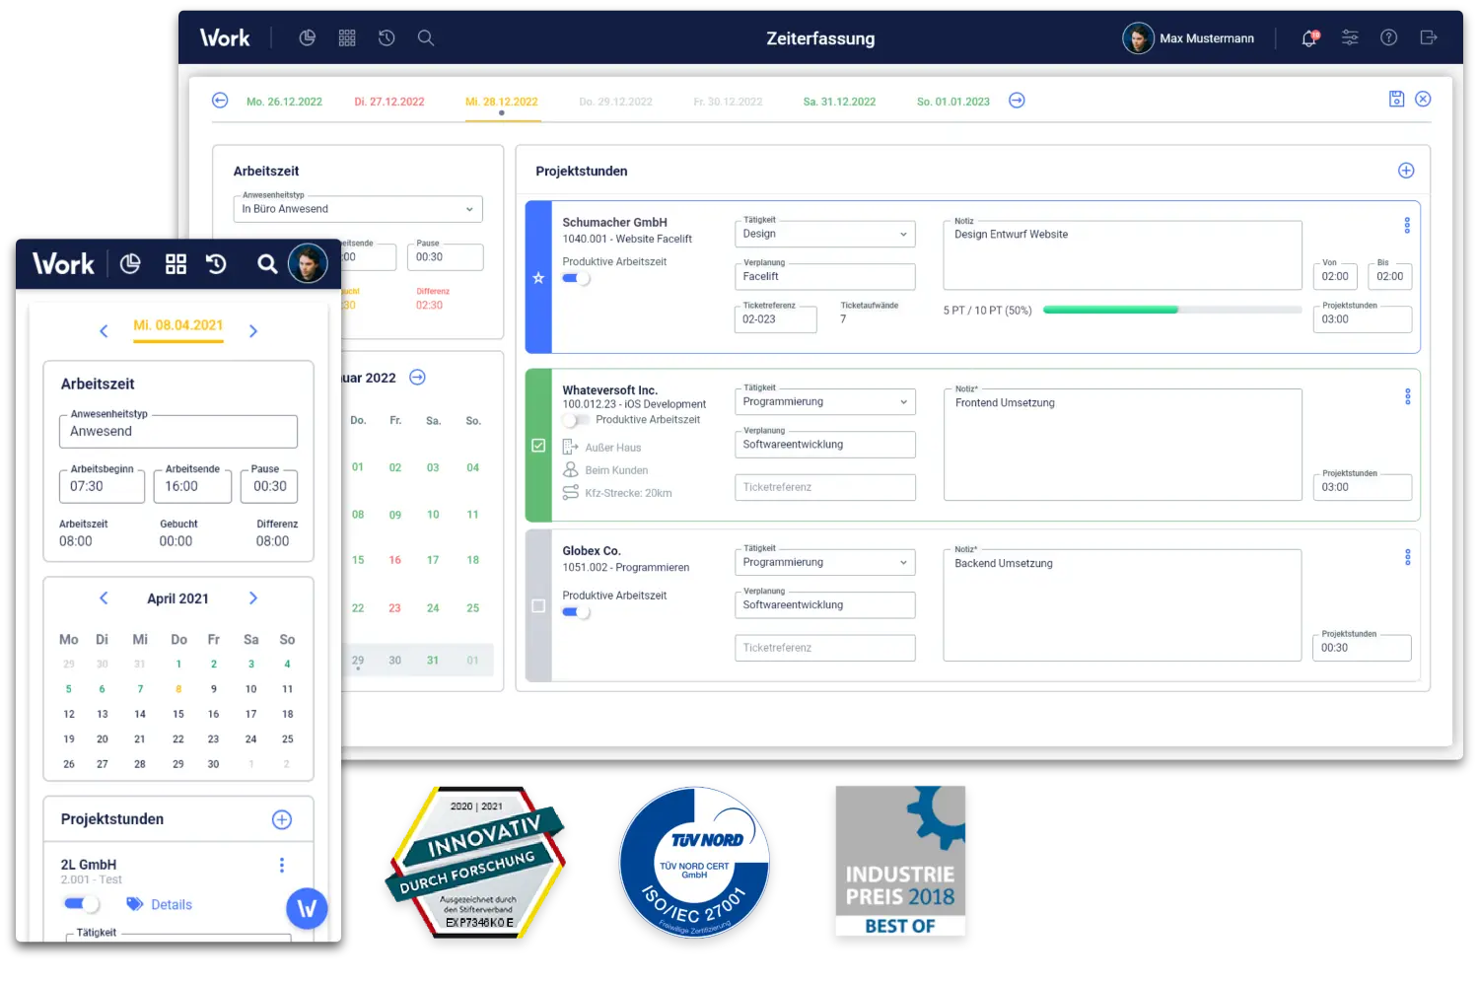The width and height of the screenshot is (1479, 983).
Task: Open three-dot menu for Schumacher GmbH entry
Action: [1408, 225]
